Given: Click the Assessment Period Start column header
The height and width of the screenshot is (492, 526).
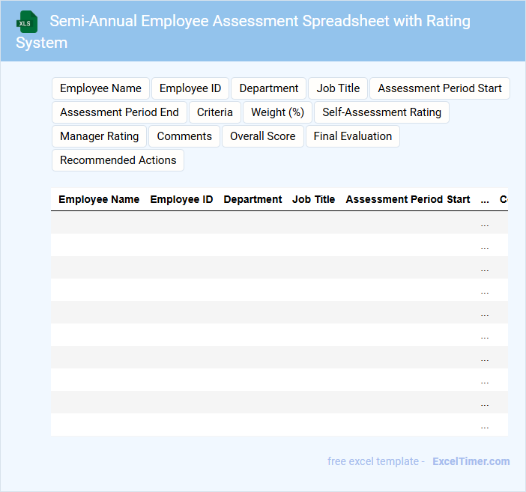Looking at the screenshot, I should (408, 200).
